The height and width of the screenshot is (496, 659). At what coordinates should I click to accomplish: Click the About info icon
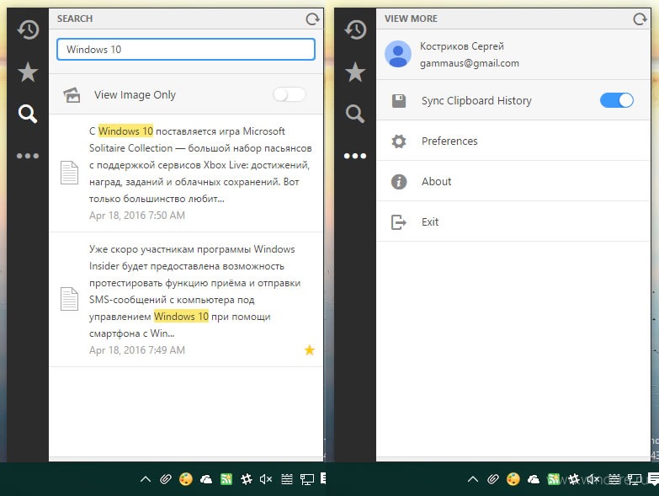[399, 182]
